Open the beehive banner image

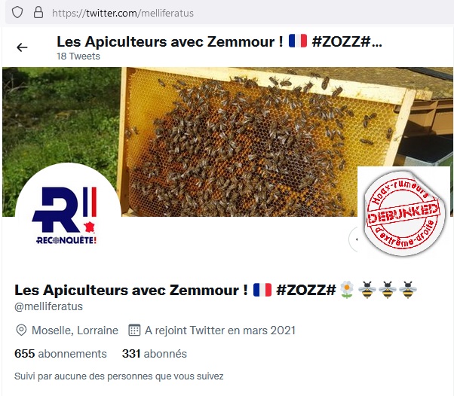pos(228,142)
